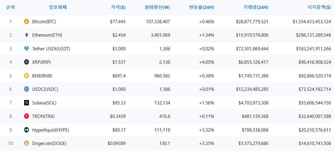Open Bitcoin(BTC) name link
Image resolution: width=334 pixels, height=153 pixels.
tap(44, 21)
